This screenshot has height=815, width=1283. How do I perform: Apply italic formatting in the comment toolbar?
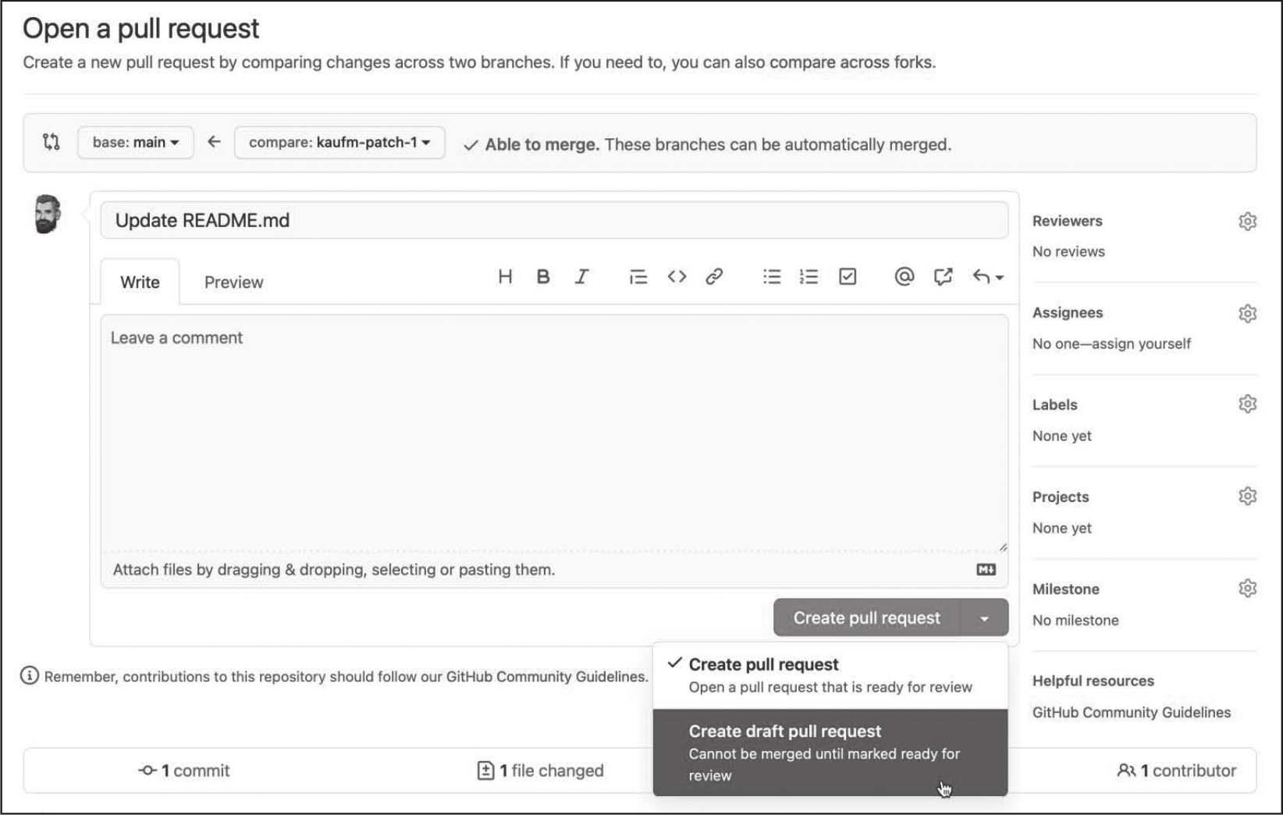(581, 277)
